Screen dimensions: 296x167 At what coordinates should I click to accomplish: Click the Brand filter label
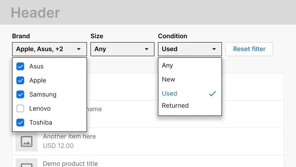(21, 36)
